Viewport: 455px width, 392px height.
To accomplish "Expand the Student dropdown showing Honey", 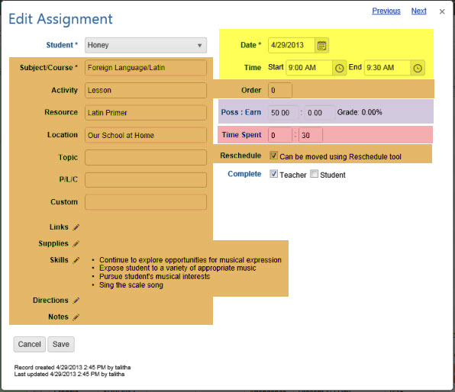I will [146, 45].
